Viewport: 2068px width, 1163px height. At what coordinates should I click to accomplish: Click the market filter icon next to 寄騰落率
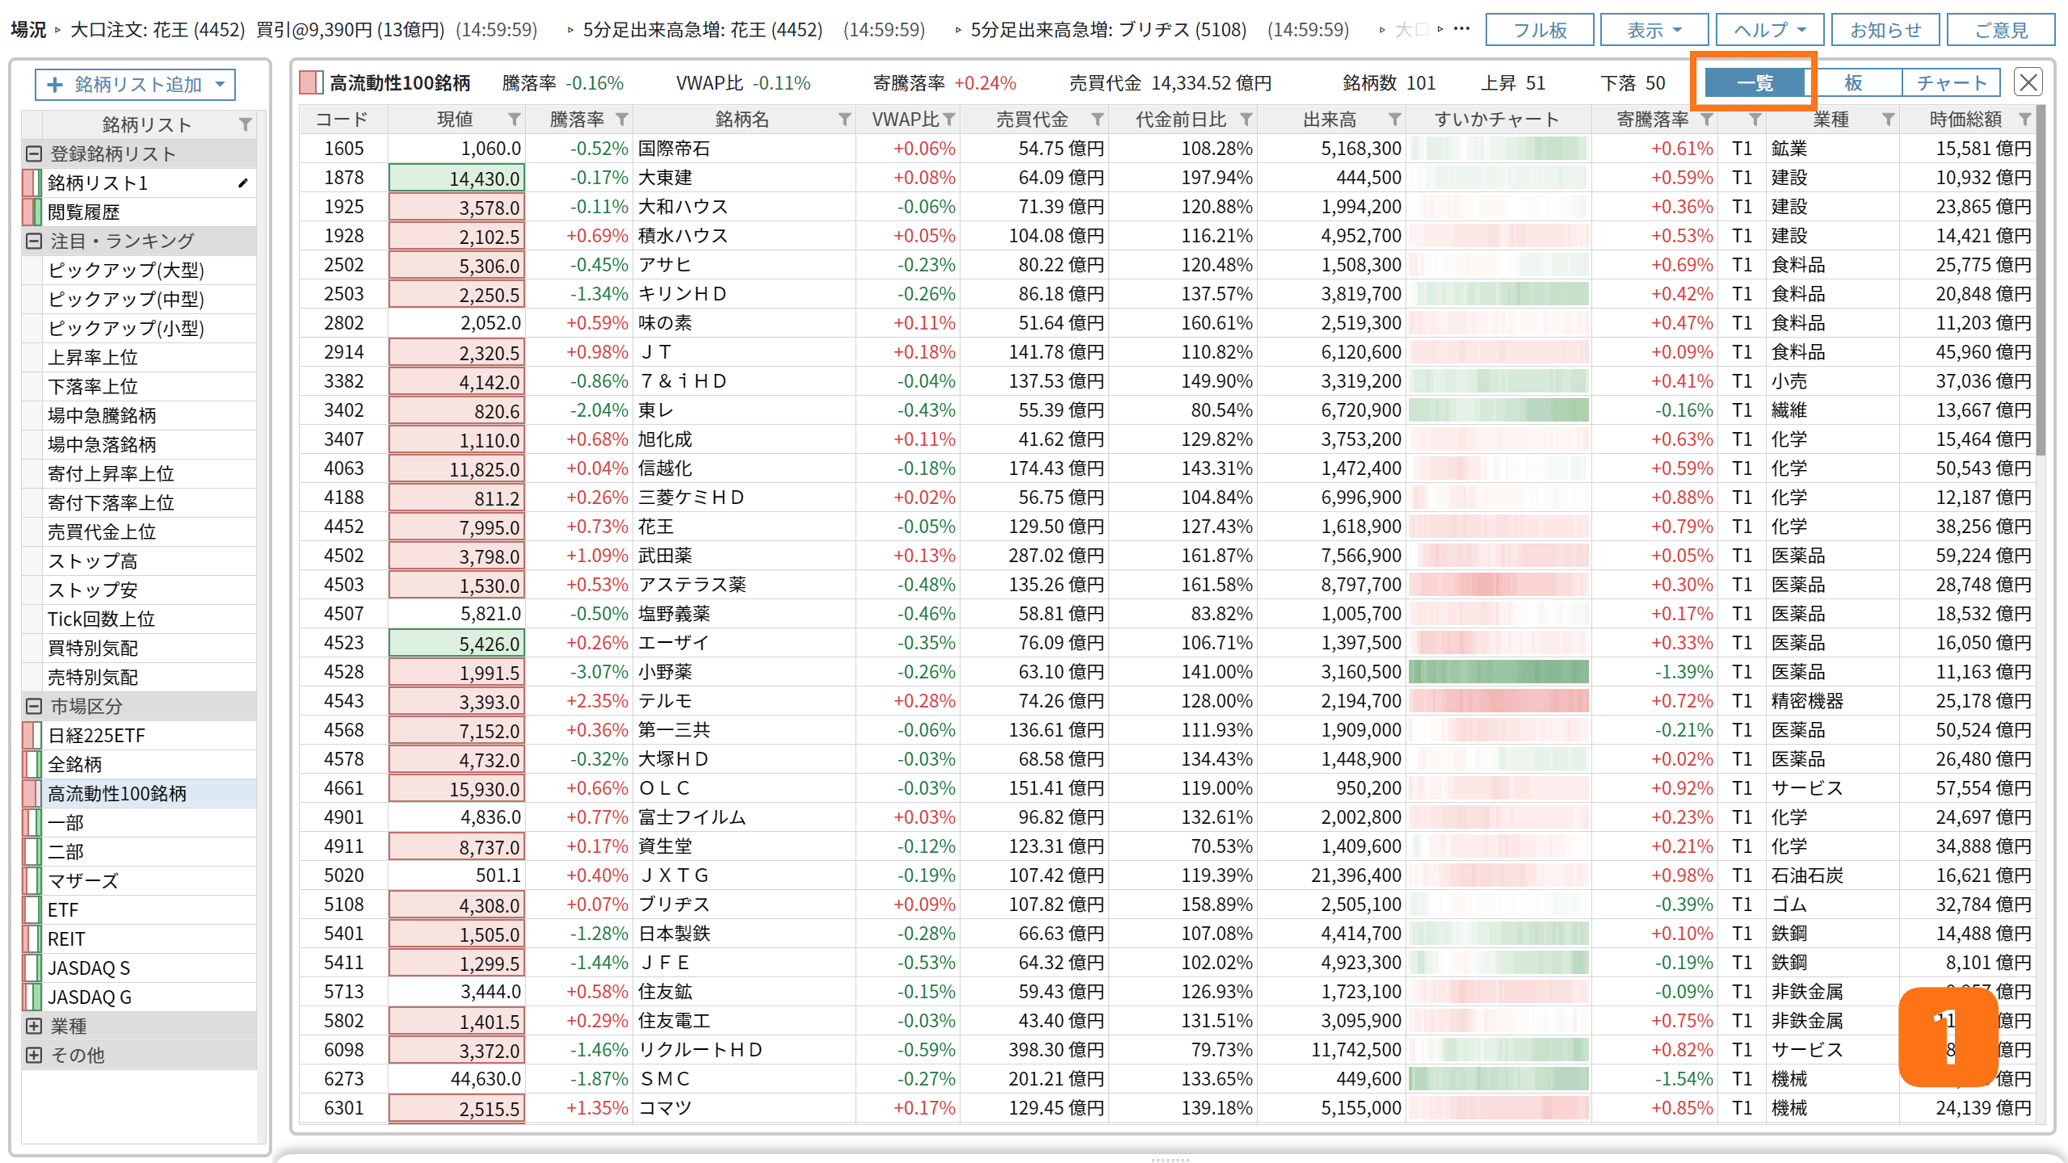[x=1755, y=120]
